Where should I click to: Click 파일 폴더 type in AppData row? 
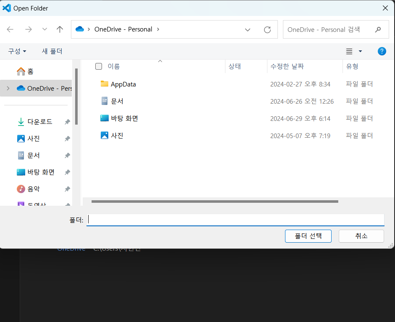(359, 84)
